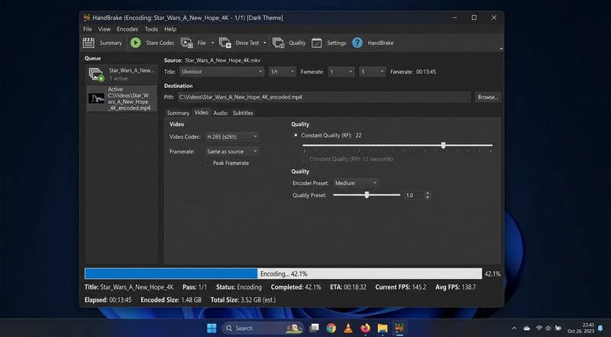
Task: Click the Quality Preset stepper up arrow
Action: [428, 193]
